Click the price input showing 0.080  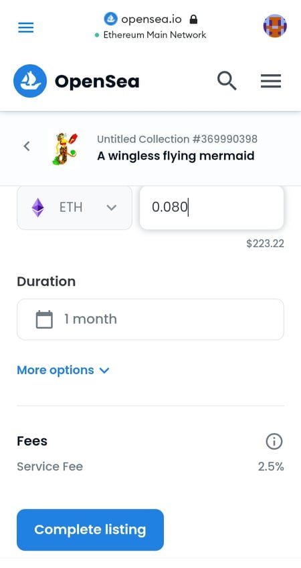tap(212, 208)
